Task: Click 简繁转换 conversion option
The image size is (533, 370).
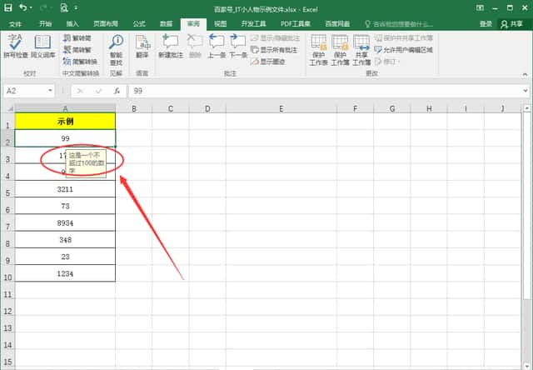Action: tap(80, 62)
